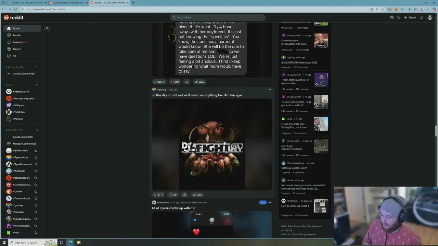Screen dimensions: 438x246
Task: Give award on the 8.2K post
Action: coord(186,82)
